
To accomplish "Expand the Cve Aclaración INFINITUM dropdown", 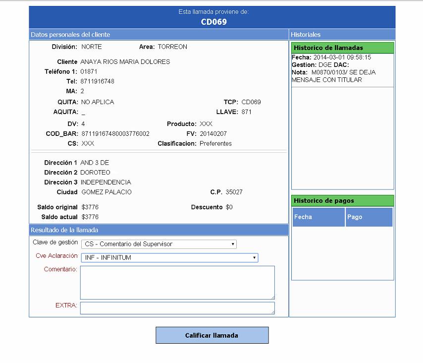I will pyautogui.click(x=169, y=258).
